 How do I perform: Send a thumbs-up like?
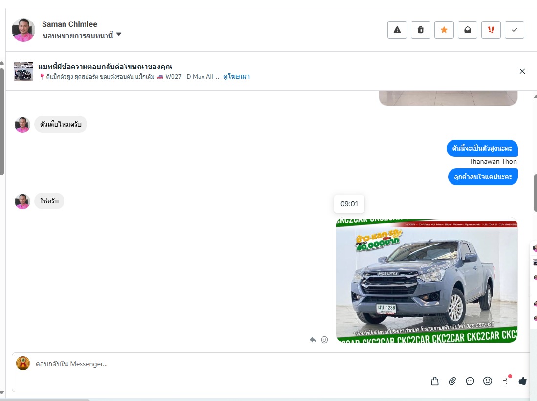(522, 381)
